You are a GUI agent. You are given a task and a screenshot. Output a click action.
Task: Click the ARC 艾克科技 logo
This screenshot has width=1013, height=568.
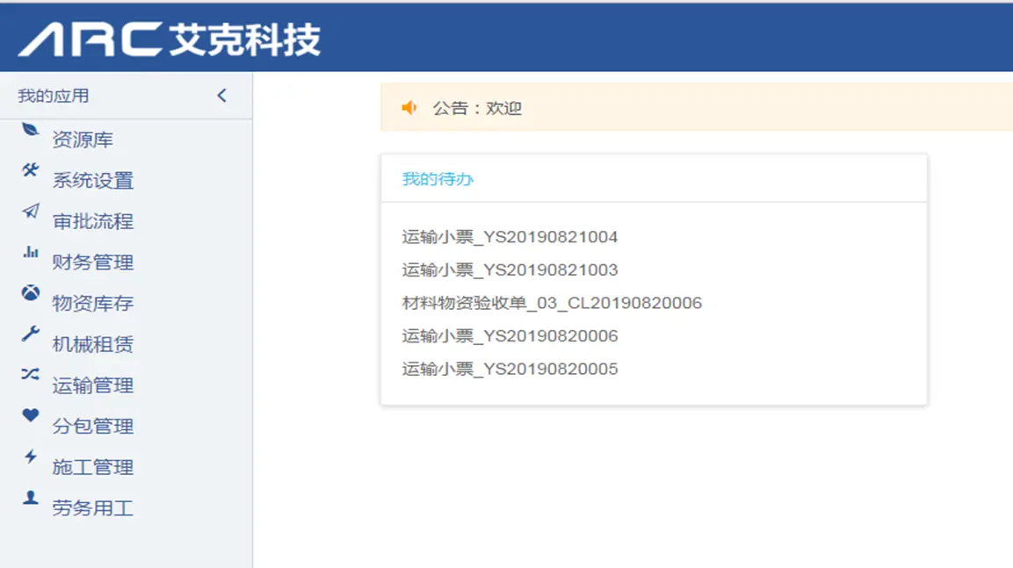coord(170,40)
